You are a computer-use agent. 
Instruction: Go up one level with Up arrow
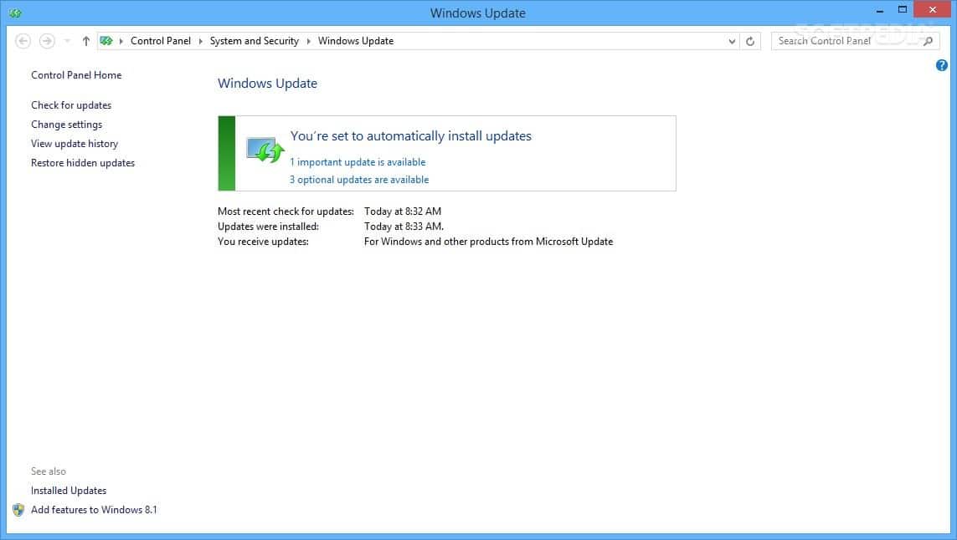pyautogui.click(x=86, y=41)
